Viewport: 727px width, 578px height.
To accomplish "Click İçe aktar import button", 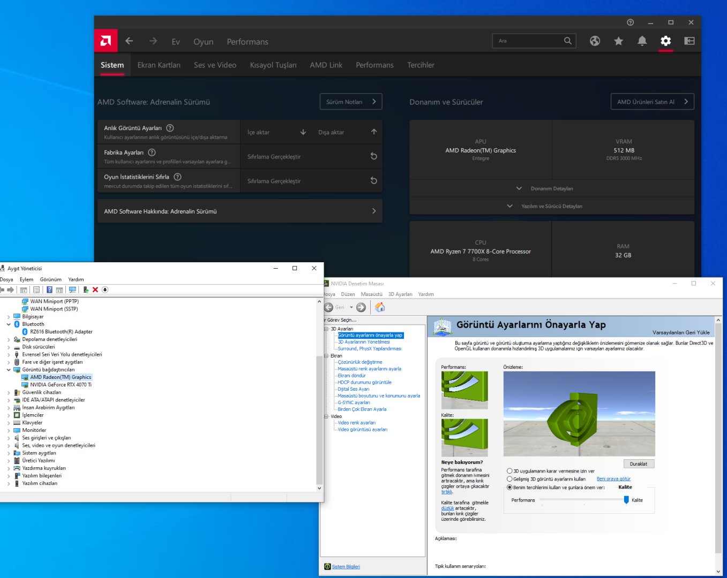I will pos(276,132).
